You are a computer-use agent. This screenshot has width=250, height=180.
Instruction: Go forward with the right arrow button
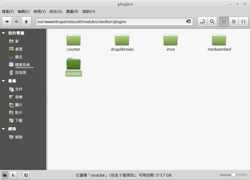click(16, 22)
